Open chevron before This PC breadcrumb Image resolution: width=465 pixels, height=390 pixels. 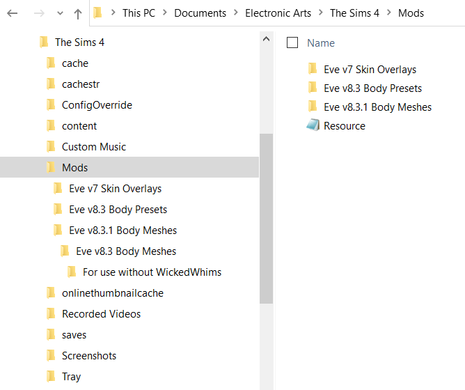(113, 13)
